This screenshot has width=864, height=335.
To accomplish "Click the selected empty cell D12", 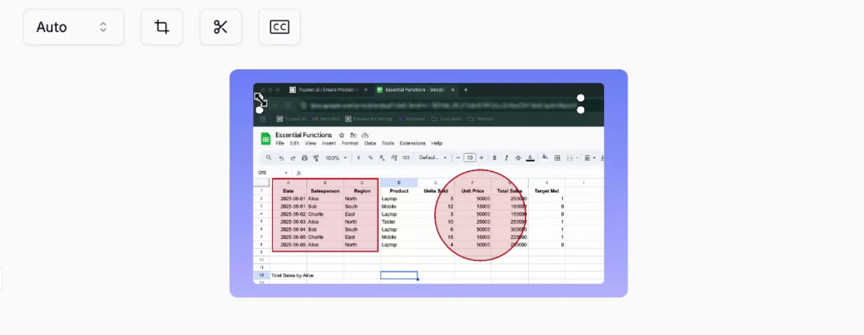I will (x=398, y=275).
